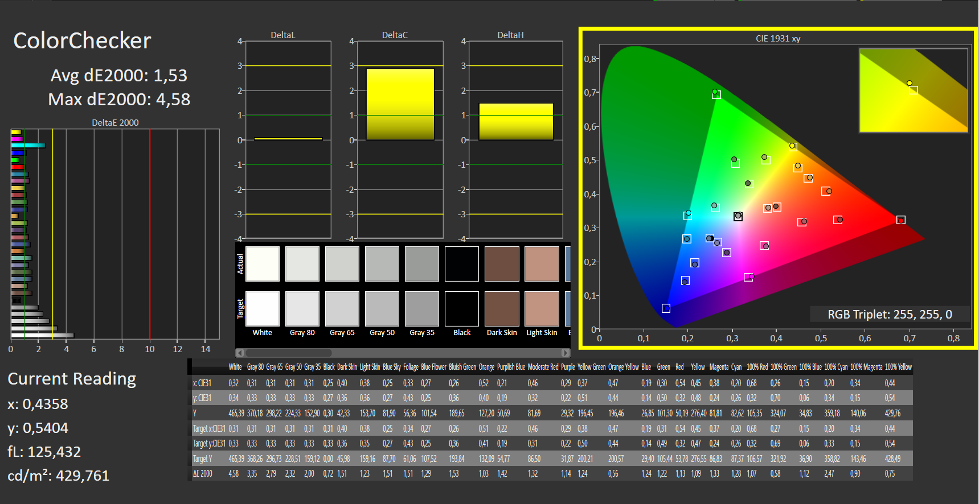Select the Actual Black swatch
The height and width of the screenshot is (504, 979).
click(462, 264)
